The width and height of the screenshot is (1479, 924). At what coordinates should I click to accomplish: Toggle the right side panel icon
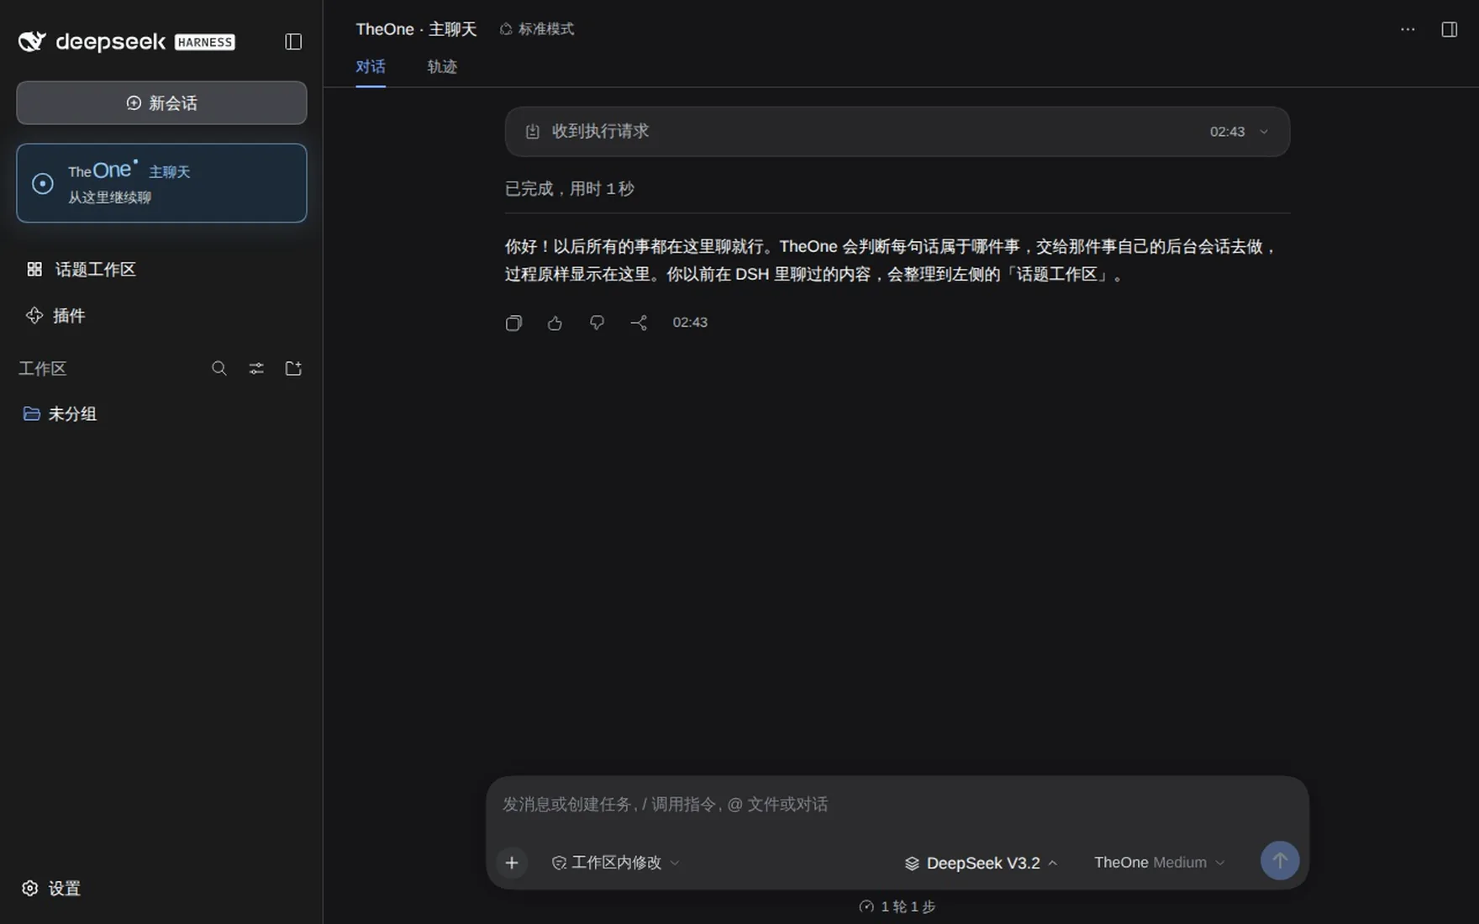1450,29
